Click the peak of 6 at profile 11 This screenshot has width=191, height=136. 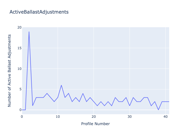coord(61,85)
